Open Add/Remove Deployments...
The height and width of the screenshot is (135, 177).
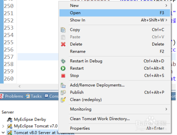tap(115, 85)
